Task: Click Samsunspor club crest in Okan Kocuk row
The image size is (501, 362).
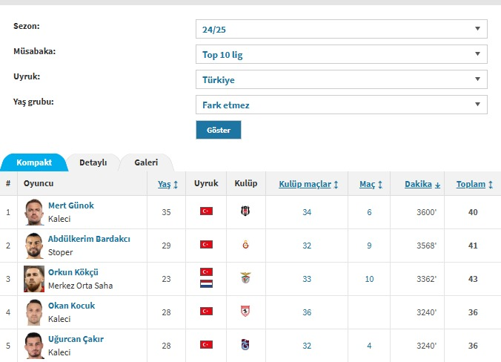Action: point(245,311)
